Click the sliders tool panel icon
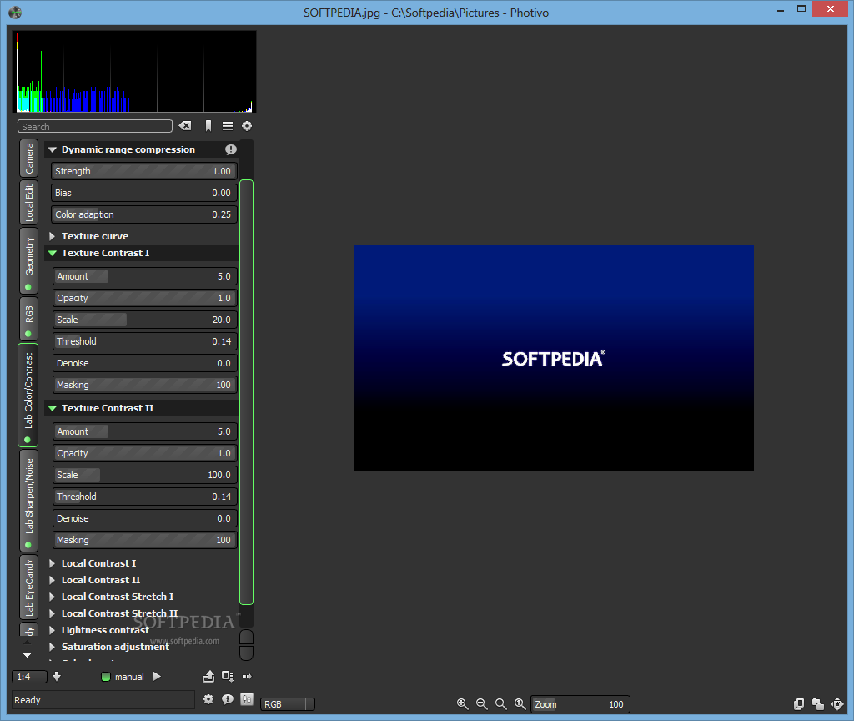 (x=247, y=699)
